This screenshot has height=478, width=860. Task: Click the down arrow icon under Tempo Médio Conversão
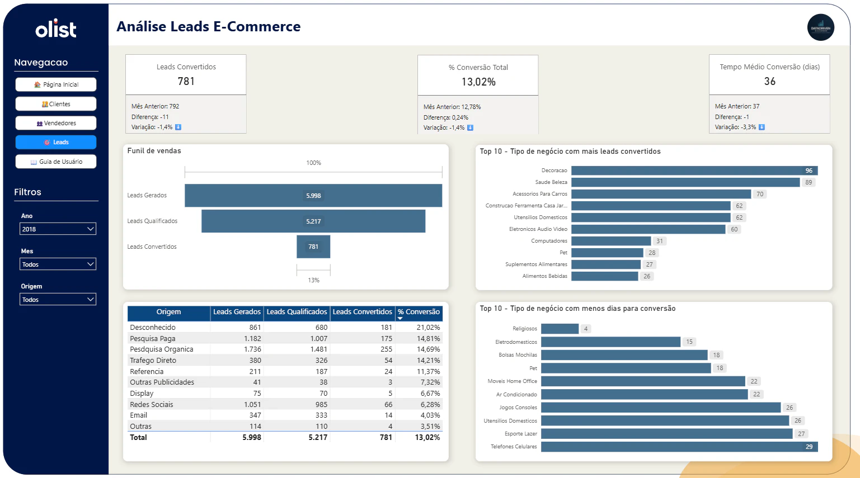pos(762,127)
